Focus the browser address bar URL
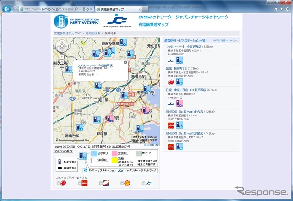The width and height of the screenshot is (293, 201). click(49, 9)
